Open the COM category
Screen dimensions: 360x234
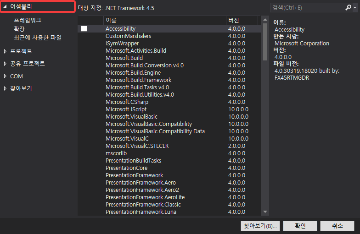coord(17,76)
